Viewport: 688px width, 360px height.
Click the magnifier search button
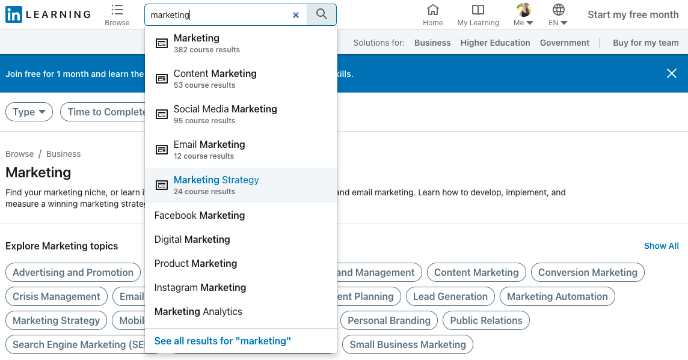tap(322, 14)
